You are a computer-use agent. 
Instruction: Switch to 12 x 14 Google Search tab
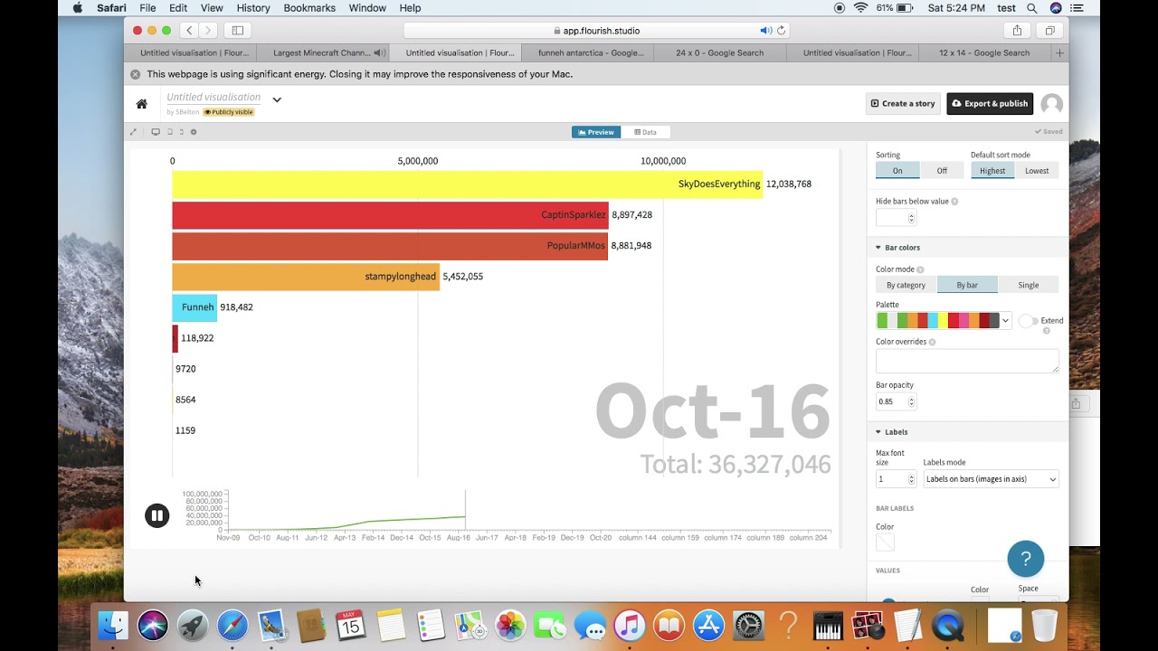pyautogui.click(x=984, y=53)
